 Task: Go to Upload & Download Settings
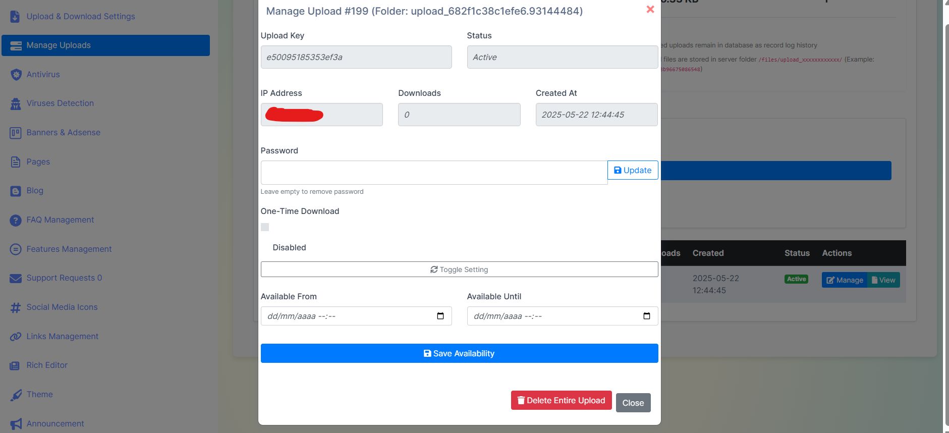click(81, 16)
